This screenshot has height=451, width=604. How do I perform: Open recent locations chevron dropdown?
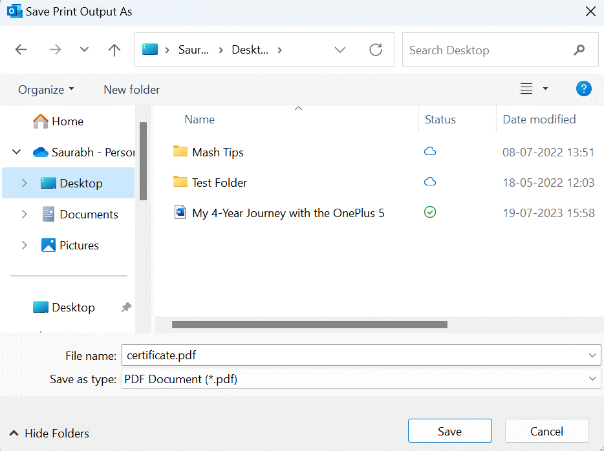(x=84, y=49)
